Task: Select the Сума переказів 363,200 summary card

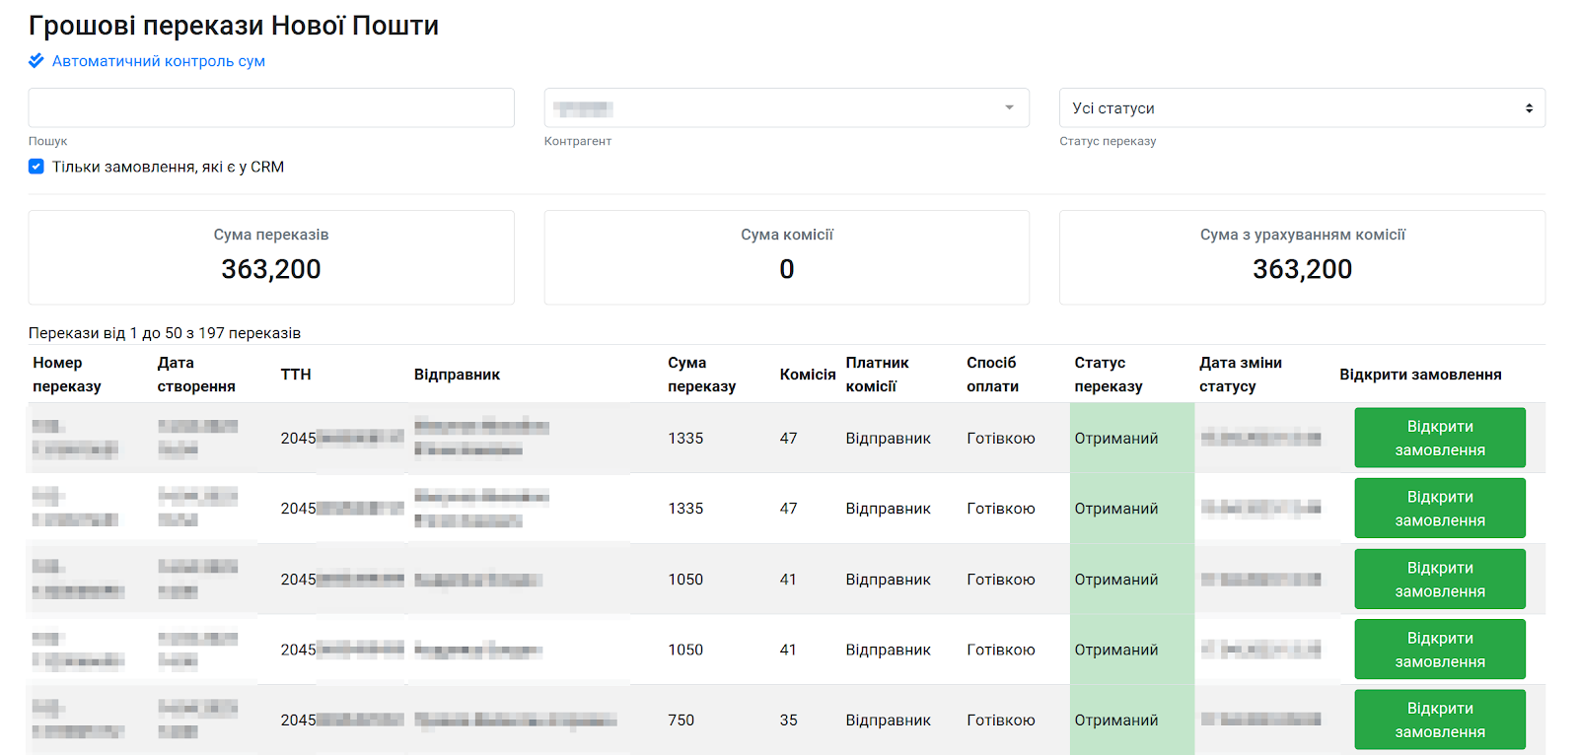Action: [271, 257]
